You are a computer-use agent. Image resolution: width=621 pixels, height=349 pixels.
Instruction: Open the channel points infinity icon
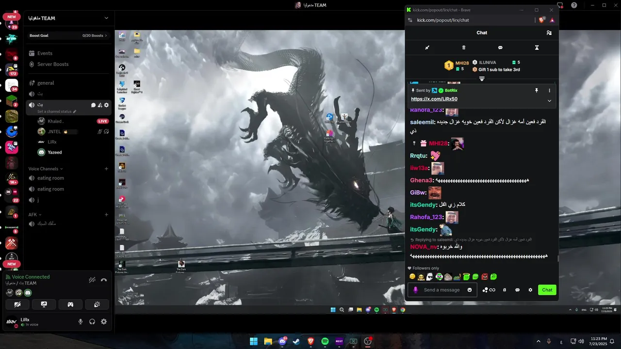[489, 290]
